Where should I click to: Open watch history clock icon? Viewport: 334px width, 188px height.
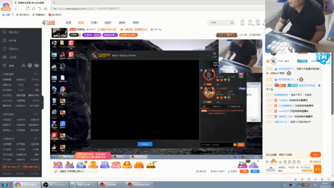pos(242,21)
